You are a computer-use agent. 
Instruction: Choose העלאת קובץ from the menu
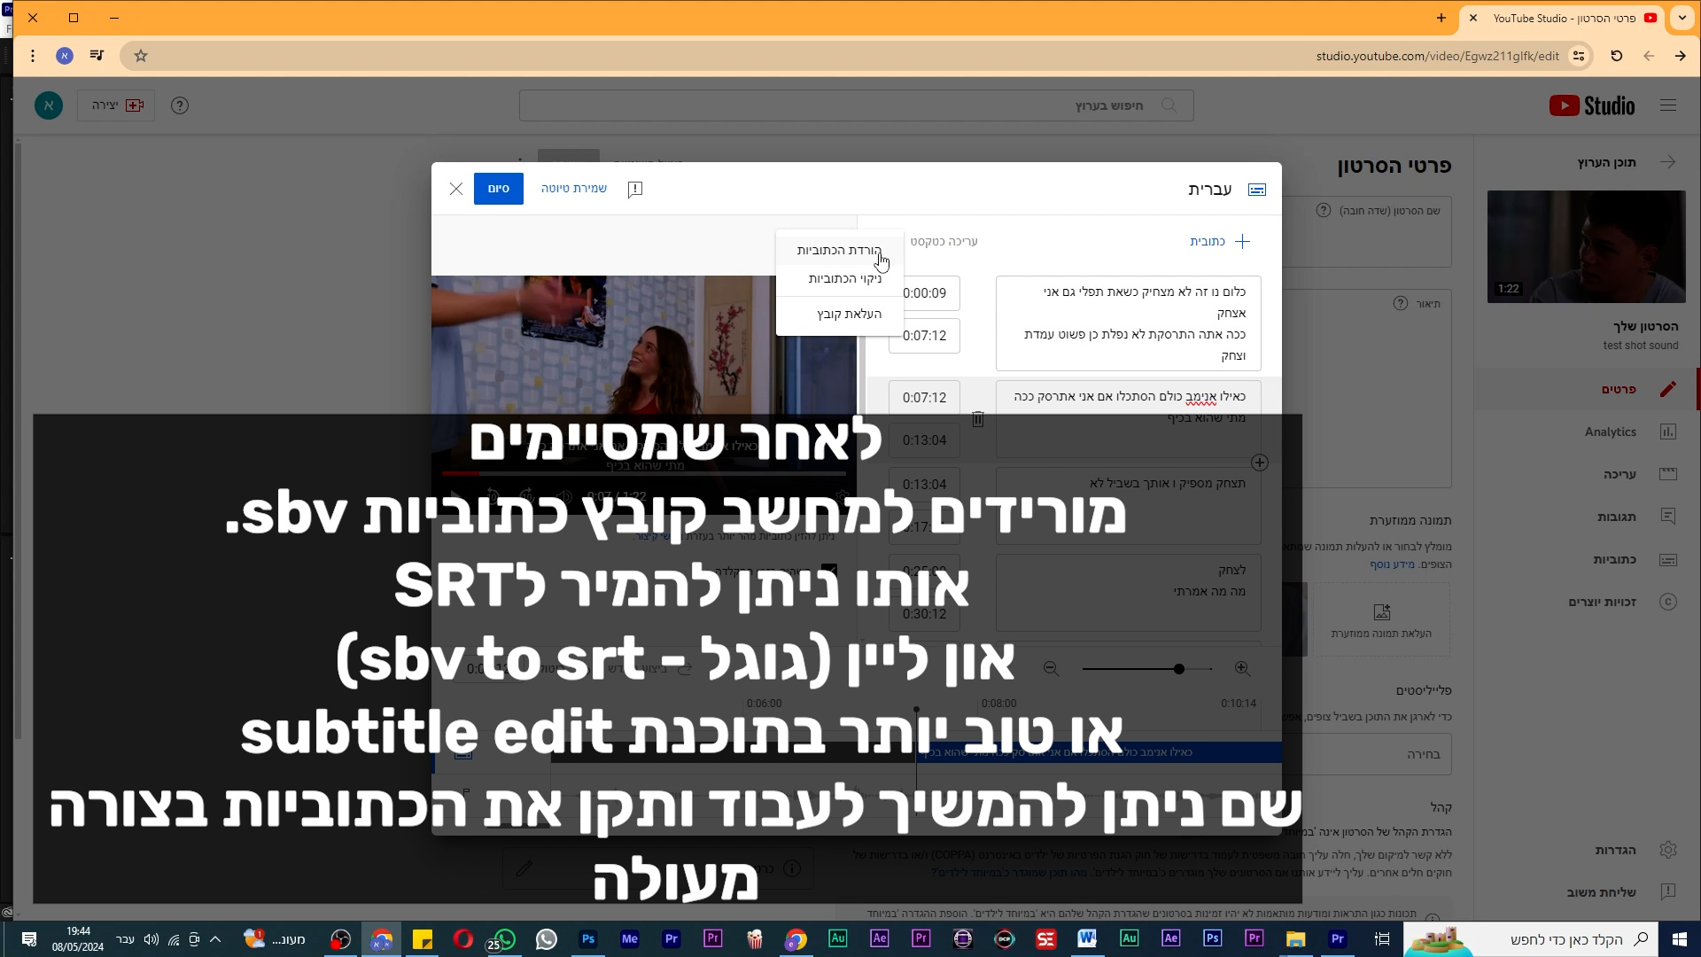[849, 314]
